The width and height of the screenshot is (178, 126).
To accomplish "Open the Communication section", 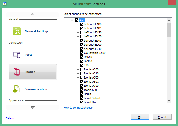I will click(x=36, y=89).
